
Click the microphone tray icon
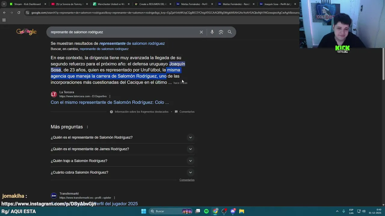tap(343, 211)
